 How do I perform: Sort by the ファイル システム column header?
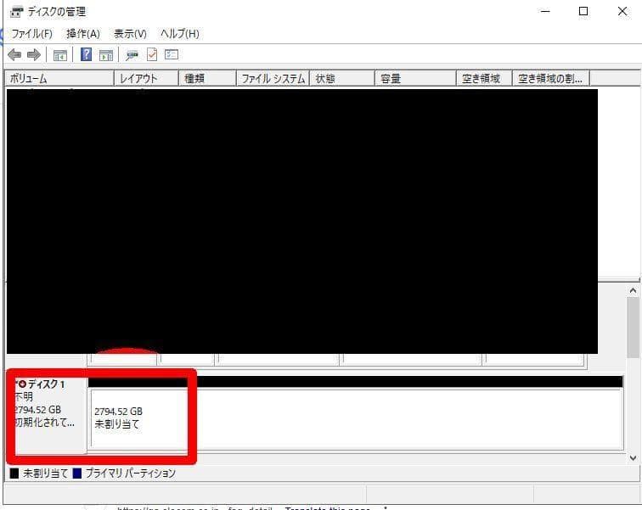tap(273, 79)
